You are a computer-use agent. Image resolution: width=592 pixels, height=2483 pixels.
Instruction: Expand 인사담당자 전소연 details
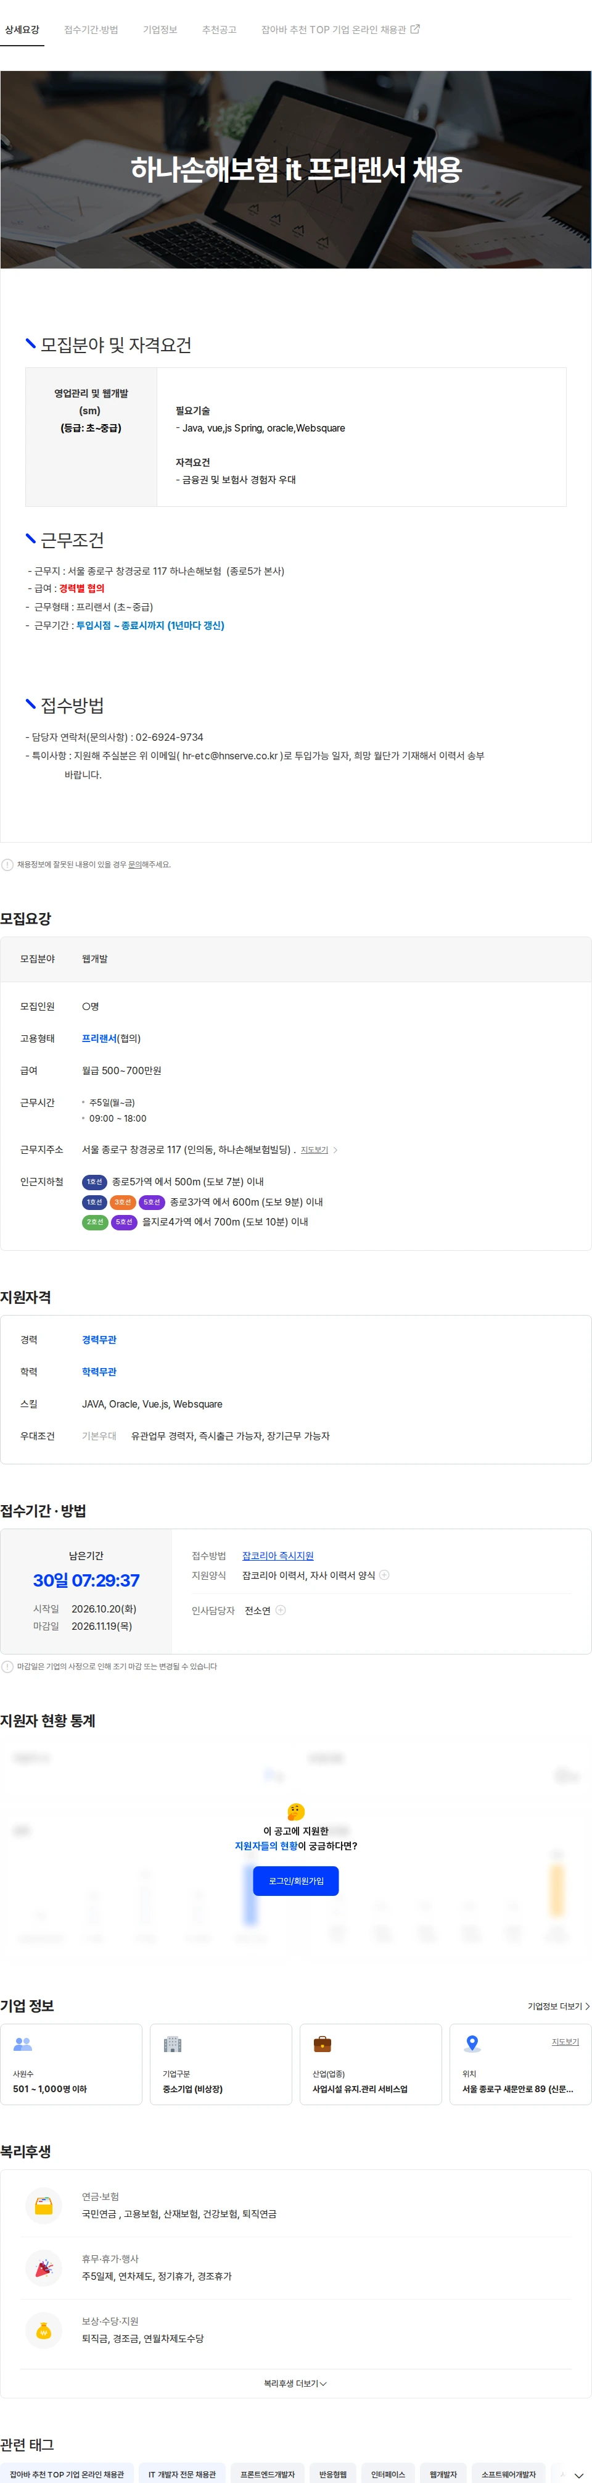pos(280,1611)
